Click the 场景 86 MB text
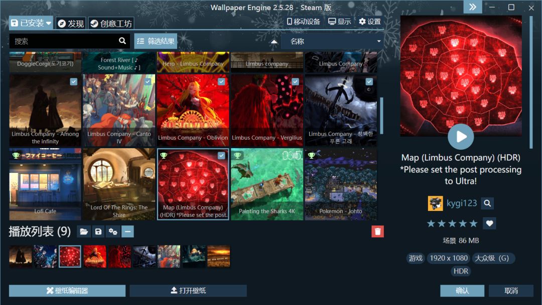The width and height of the screenshot is (542, 305). 461,240
